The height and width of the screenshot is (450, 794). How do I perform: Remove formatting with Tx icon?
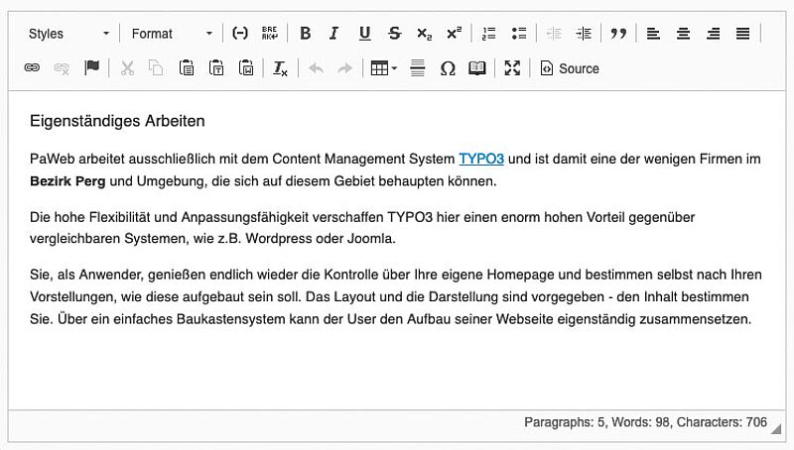click(x=281, y=67)
